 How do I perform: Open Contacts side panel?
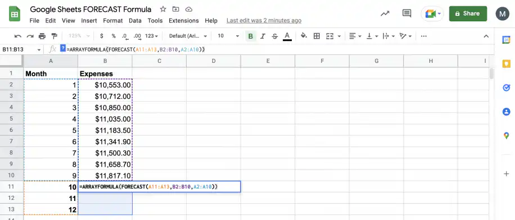[506, 112]
